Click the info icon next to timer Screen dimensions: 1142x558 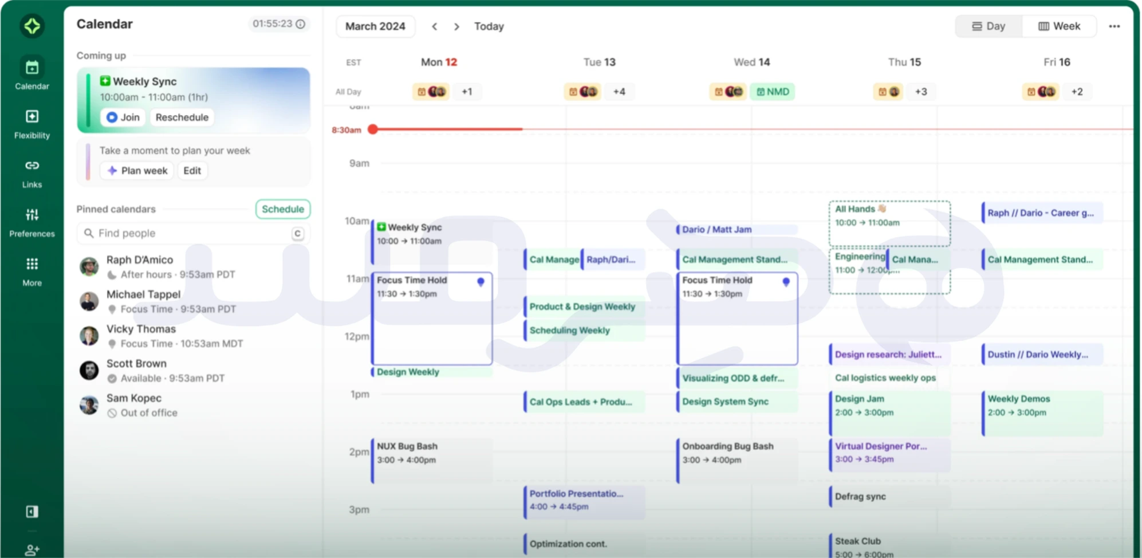(301, 24)
